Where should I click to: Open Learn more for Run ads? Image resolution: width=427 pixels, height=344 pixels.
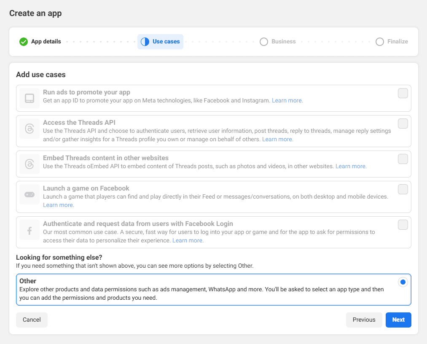287,100
